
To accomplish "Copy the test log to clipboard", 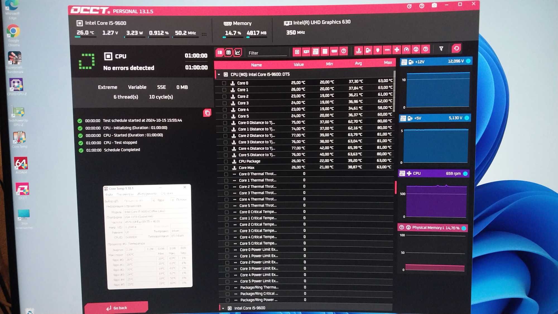I will [x=207, y=113].
